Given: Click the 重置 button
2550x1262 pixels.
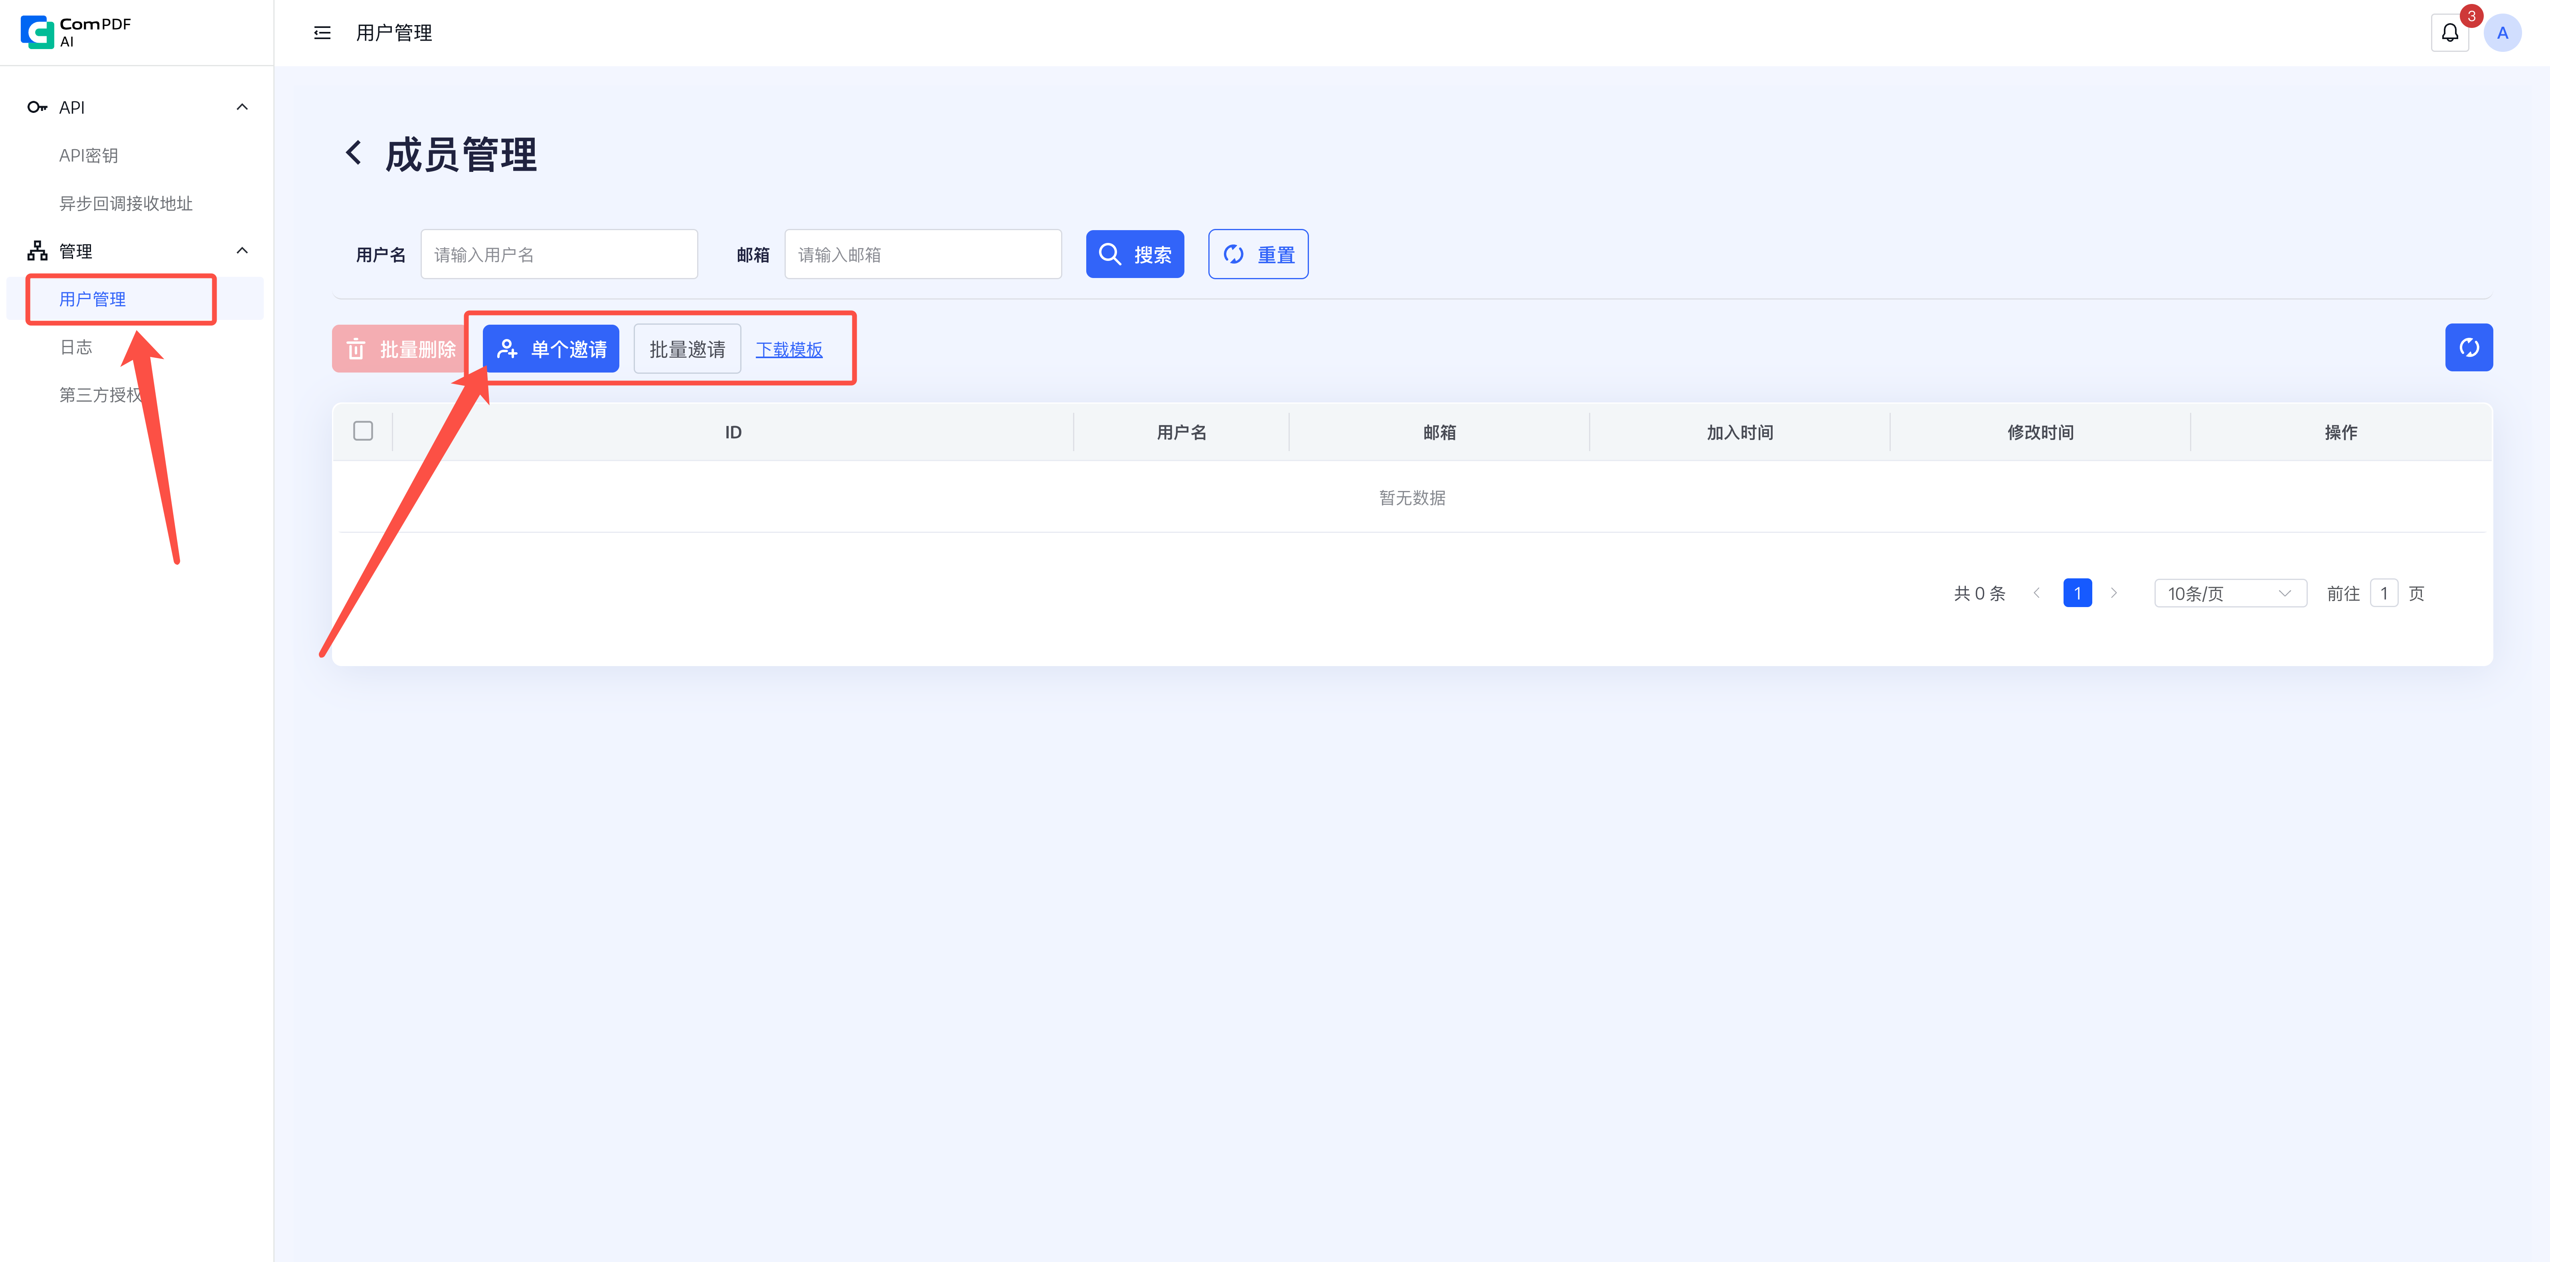Looking at the screenshot, I should [1258, 254].
